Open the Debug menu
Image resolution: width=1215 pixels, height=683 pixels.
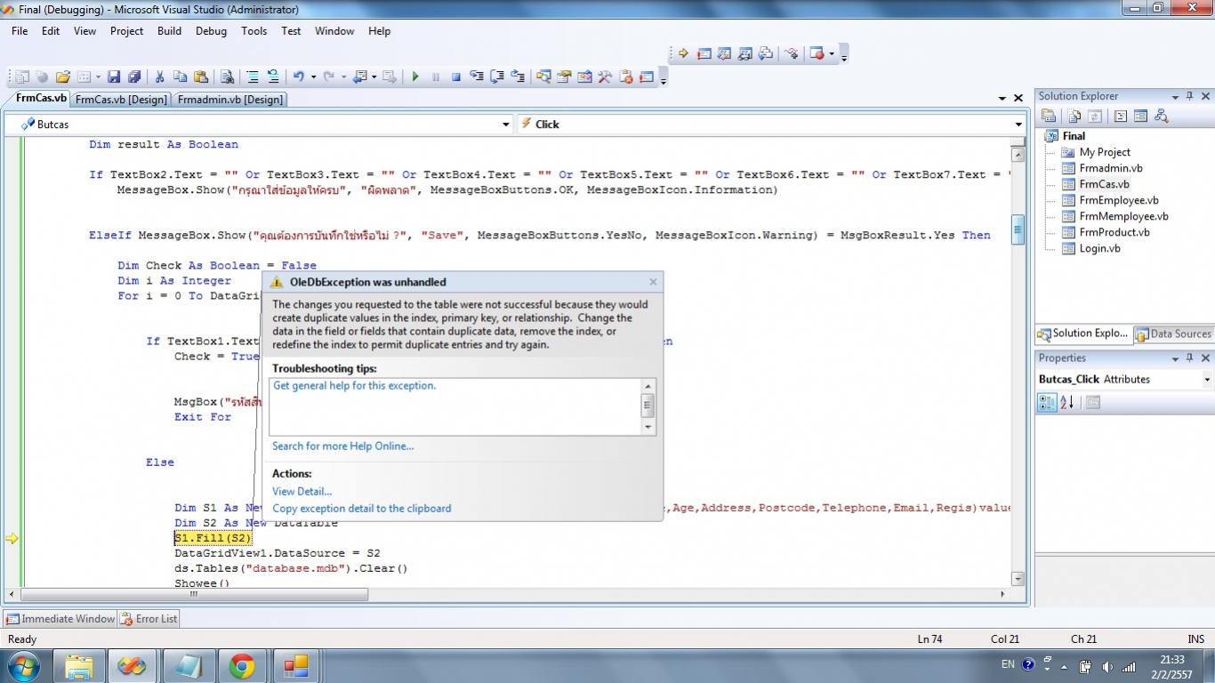(211, 31)
